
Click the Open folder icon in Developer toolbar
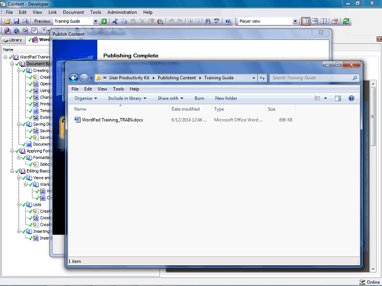click(7, 21)
